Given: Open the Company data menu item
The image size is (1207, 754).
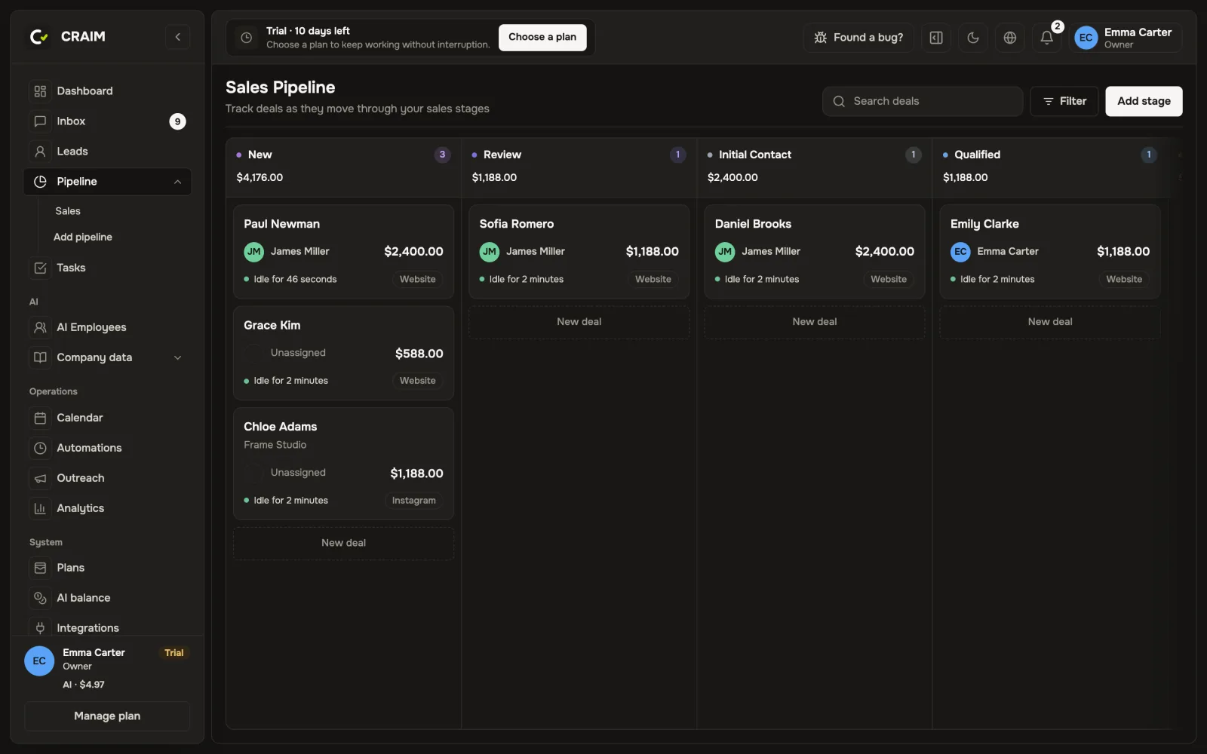Looking at the screenshot, I should [107, 357].
